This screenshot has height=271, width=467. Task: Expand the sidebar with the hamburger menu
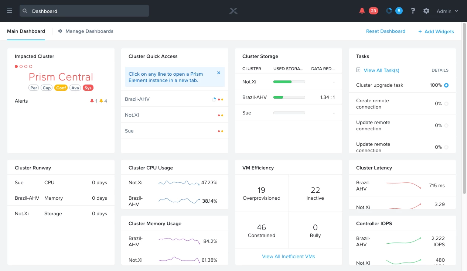click(10, 10)
